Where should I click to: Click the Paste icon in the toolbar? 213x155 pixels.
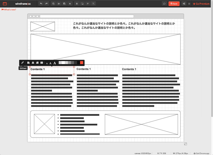pos(64,4)
